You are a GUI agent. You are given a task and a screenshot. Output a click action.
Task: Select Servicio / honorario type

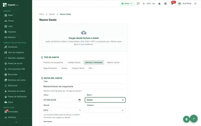[x=94, y=63]
